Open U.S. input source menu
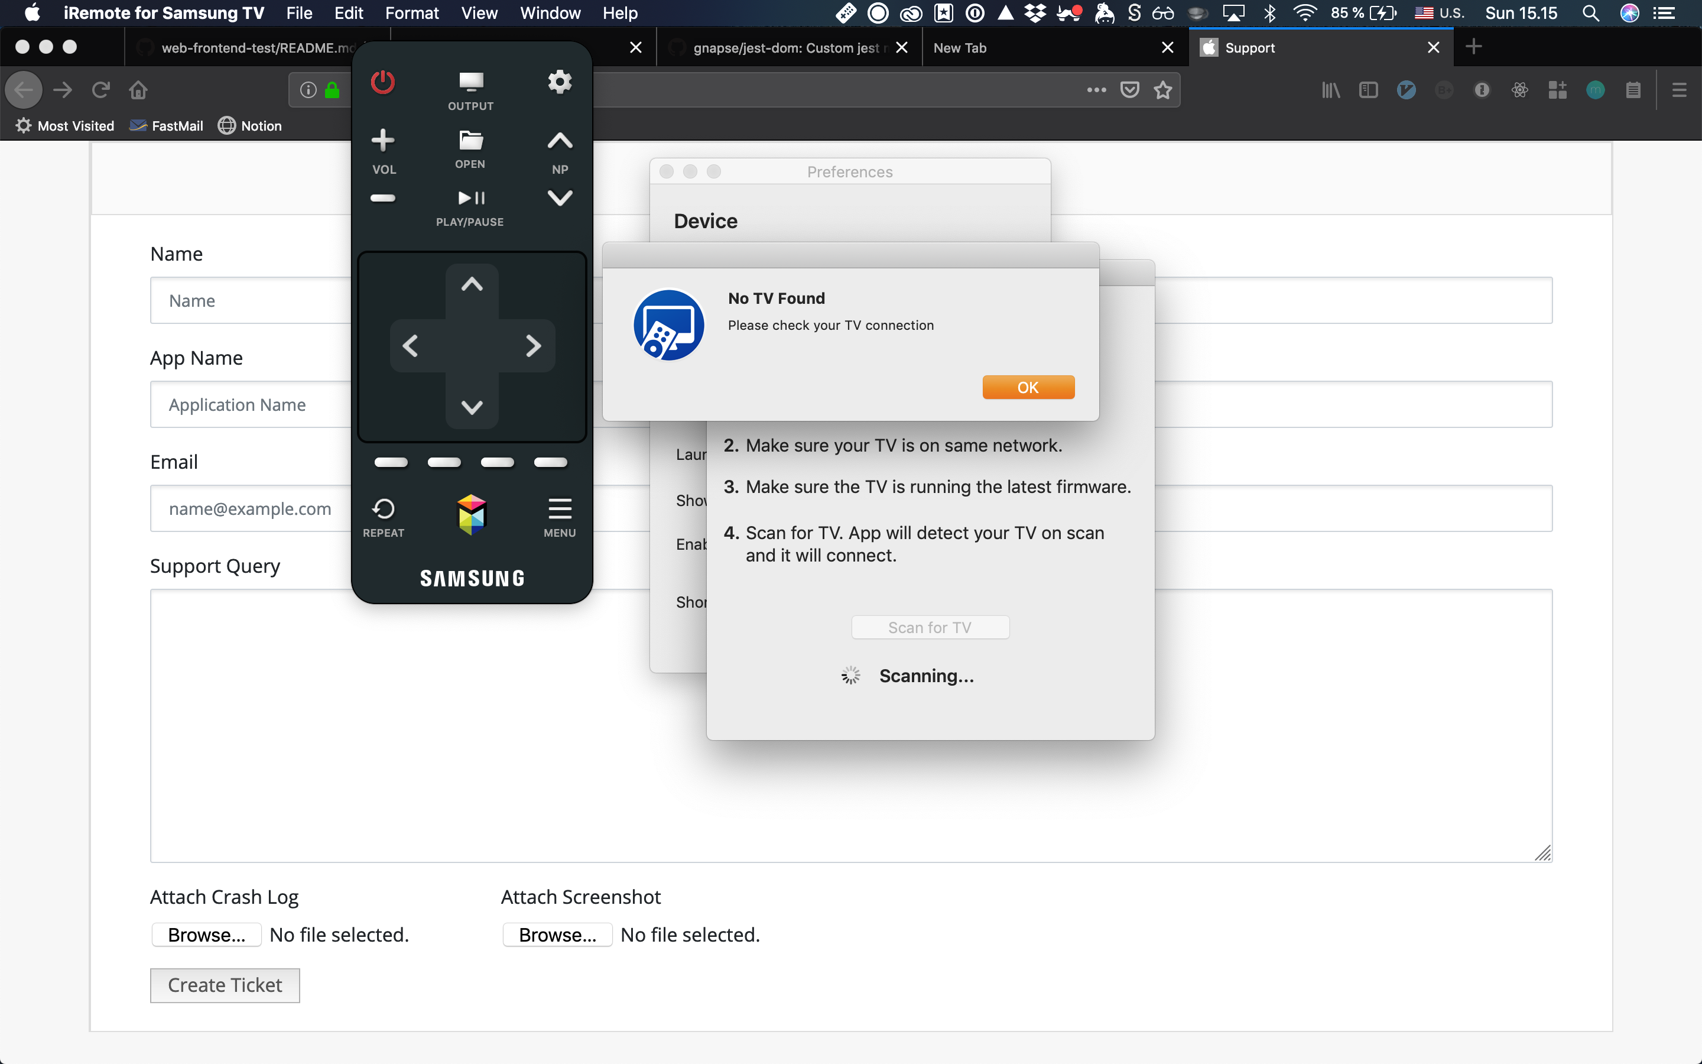This screenshot has height=1064, width=1702. pos(1439,12)
